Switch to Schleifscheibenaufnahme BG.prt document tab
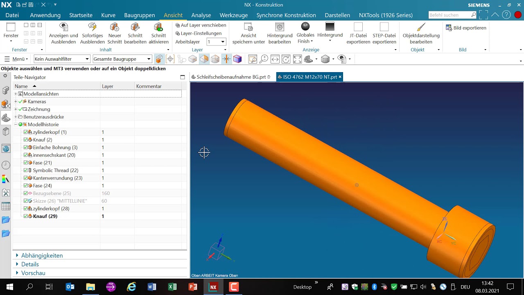This screenshot has height=295, width=524. click(x=231, y=77)
